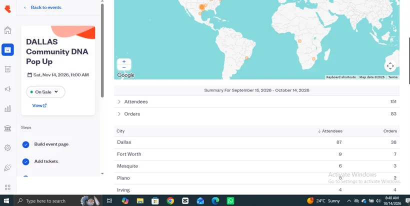Screen dimensions: 410x206
Task: Open Task View in taskbar
Action: click(x=109, y=201)
